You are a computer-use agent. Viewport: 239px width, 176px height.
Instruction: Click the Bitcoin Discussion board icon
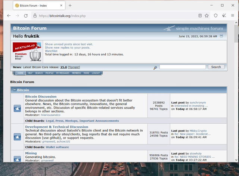coord(17,108)
